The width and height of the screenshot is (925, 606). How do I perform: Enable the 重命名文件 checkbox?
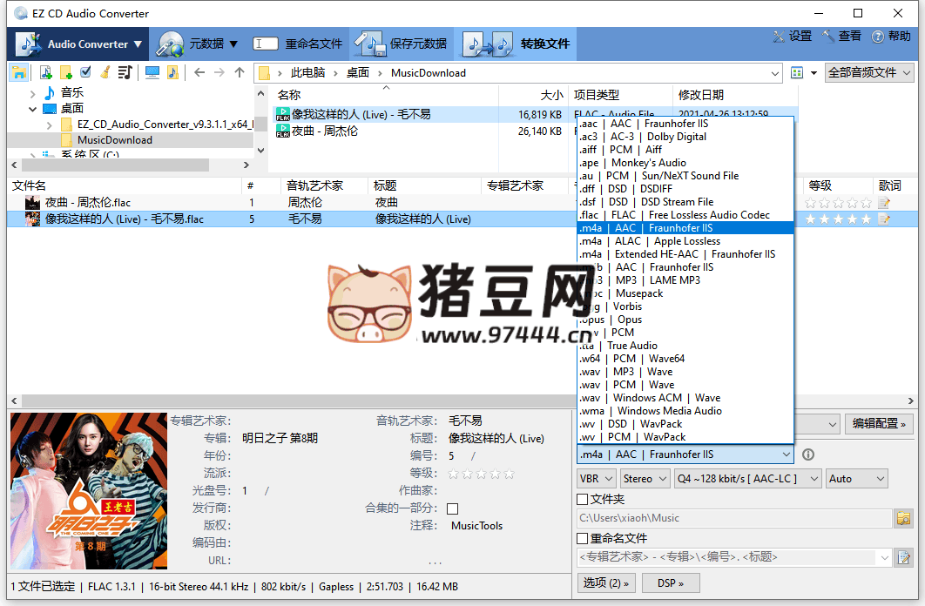pyautogui.click(x=583, y=539)
